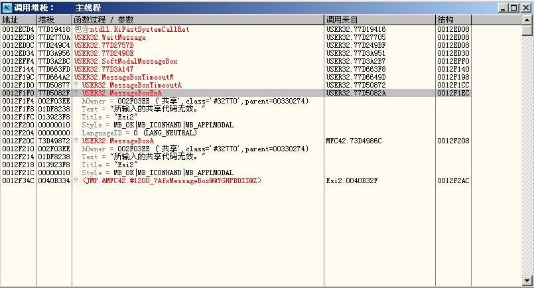Click the 地址 column header
Screen dimensions: 534x288
(18, 20)
